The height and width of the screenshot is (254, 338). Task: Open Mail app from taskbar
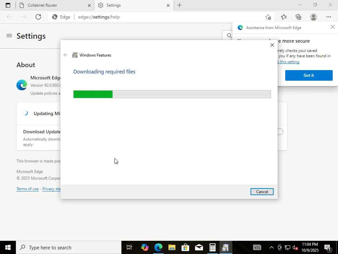[199, 247]
